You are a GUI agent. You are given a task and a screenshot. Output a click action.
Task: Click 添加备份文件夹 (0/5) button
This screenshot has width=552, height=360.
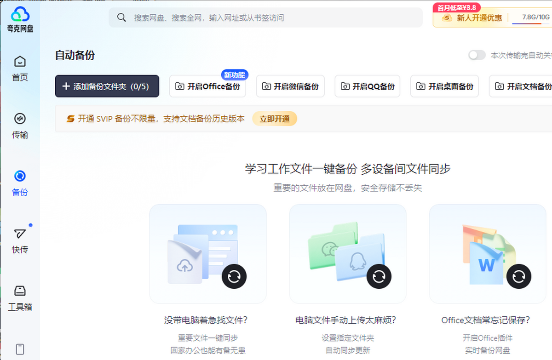coord(107,86)
